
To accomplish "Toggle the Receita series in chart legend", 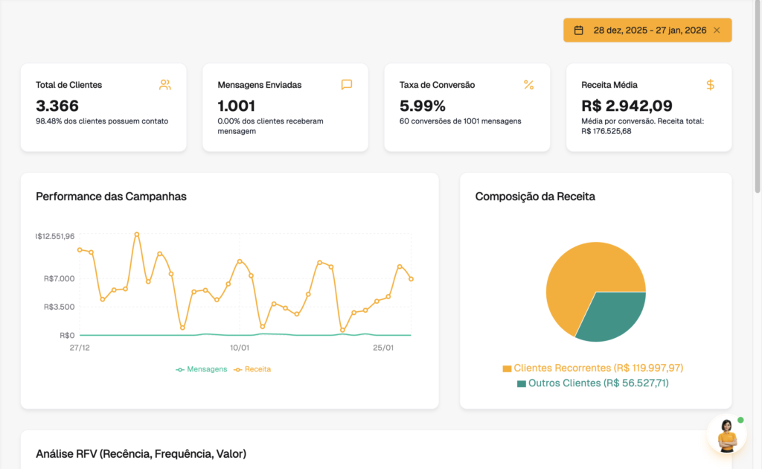I will [x=252, y=369].
